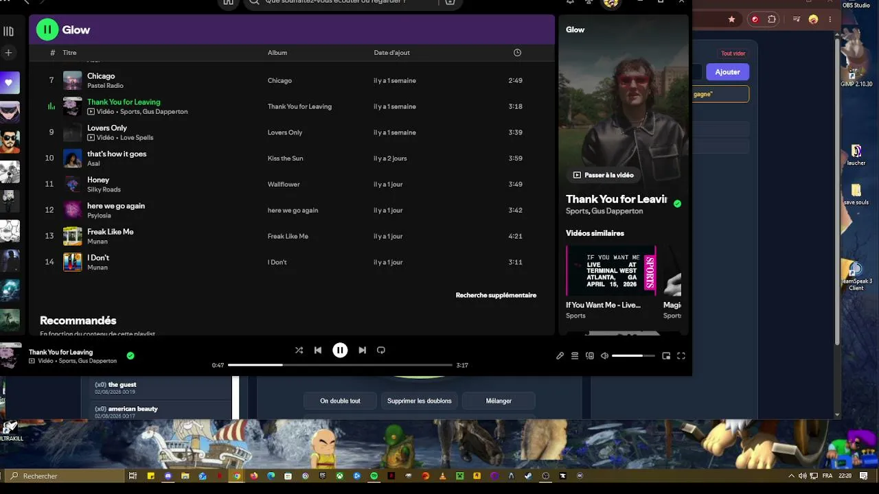Open Chrome's media control icon
Image resolution: width=879 pixels, height=494 pixels.
coord(797,19)
